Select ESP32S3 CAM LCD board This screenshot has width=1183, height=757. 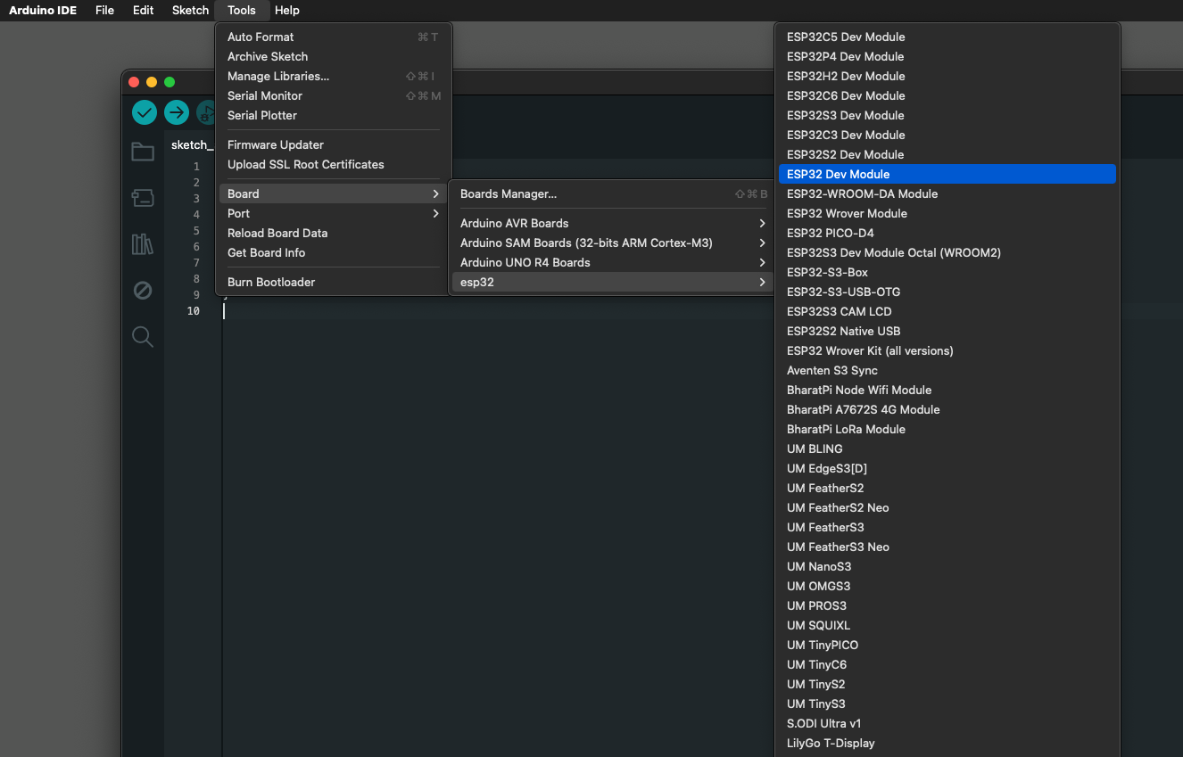tap(947, 311)
